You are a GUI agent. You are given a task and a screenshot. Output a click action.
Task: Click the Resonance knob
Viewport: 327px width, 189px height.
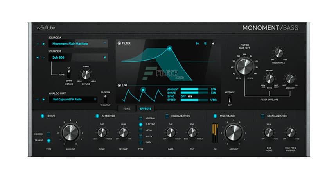pyautogui.click(x=278, y=53)
